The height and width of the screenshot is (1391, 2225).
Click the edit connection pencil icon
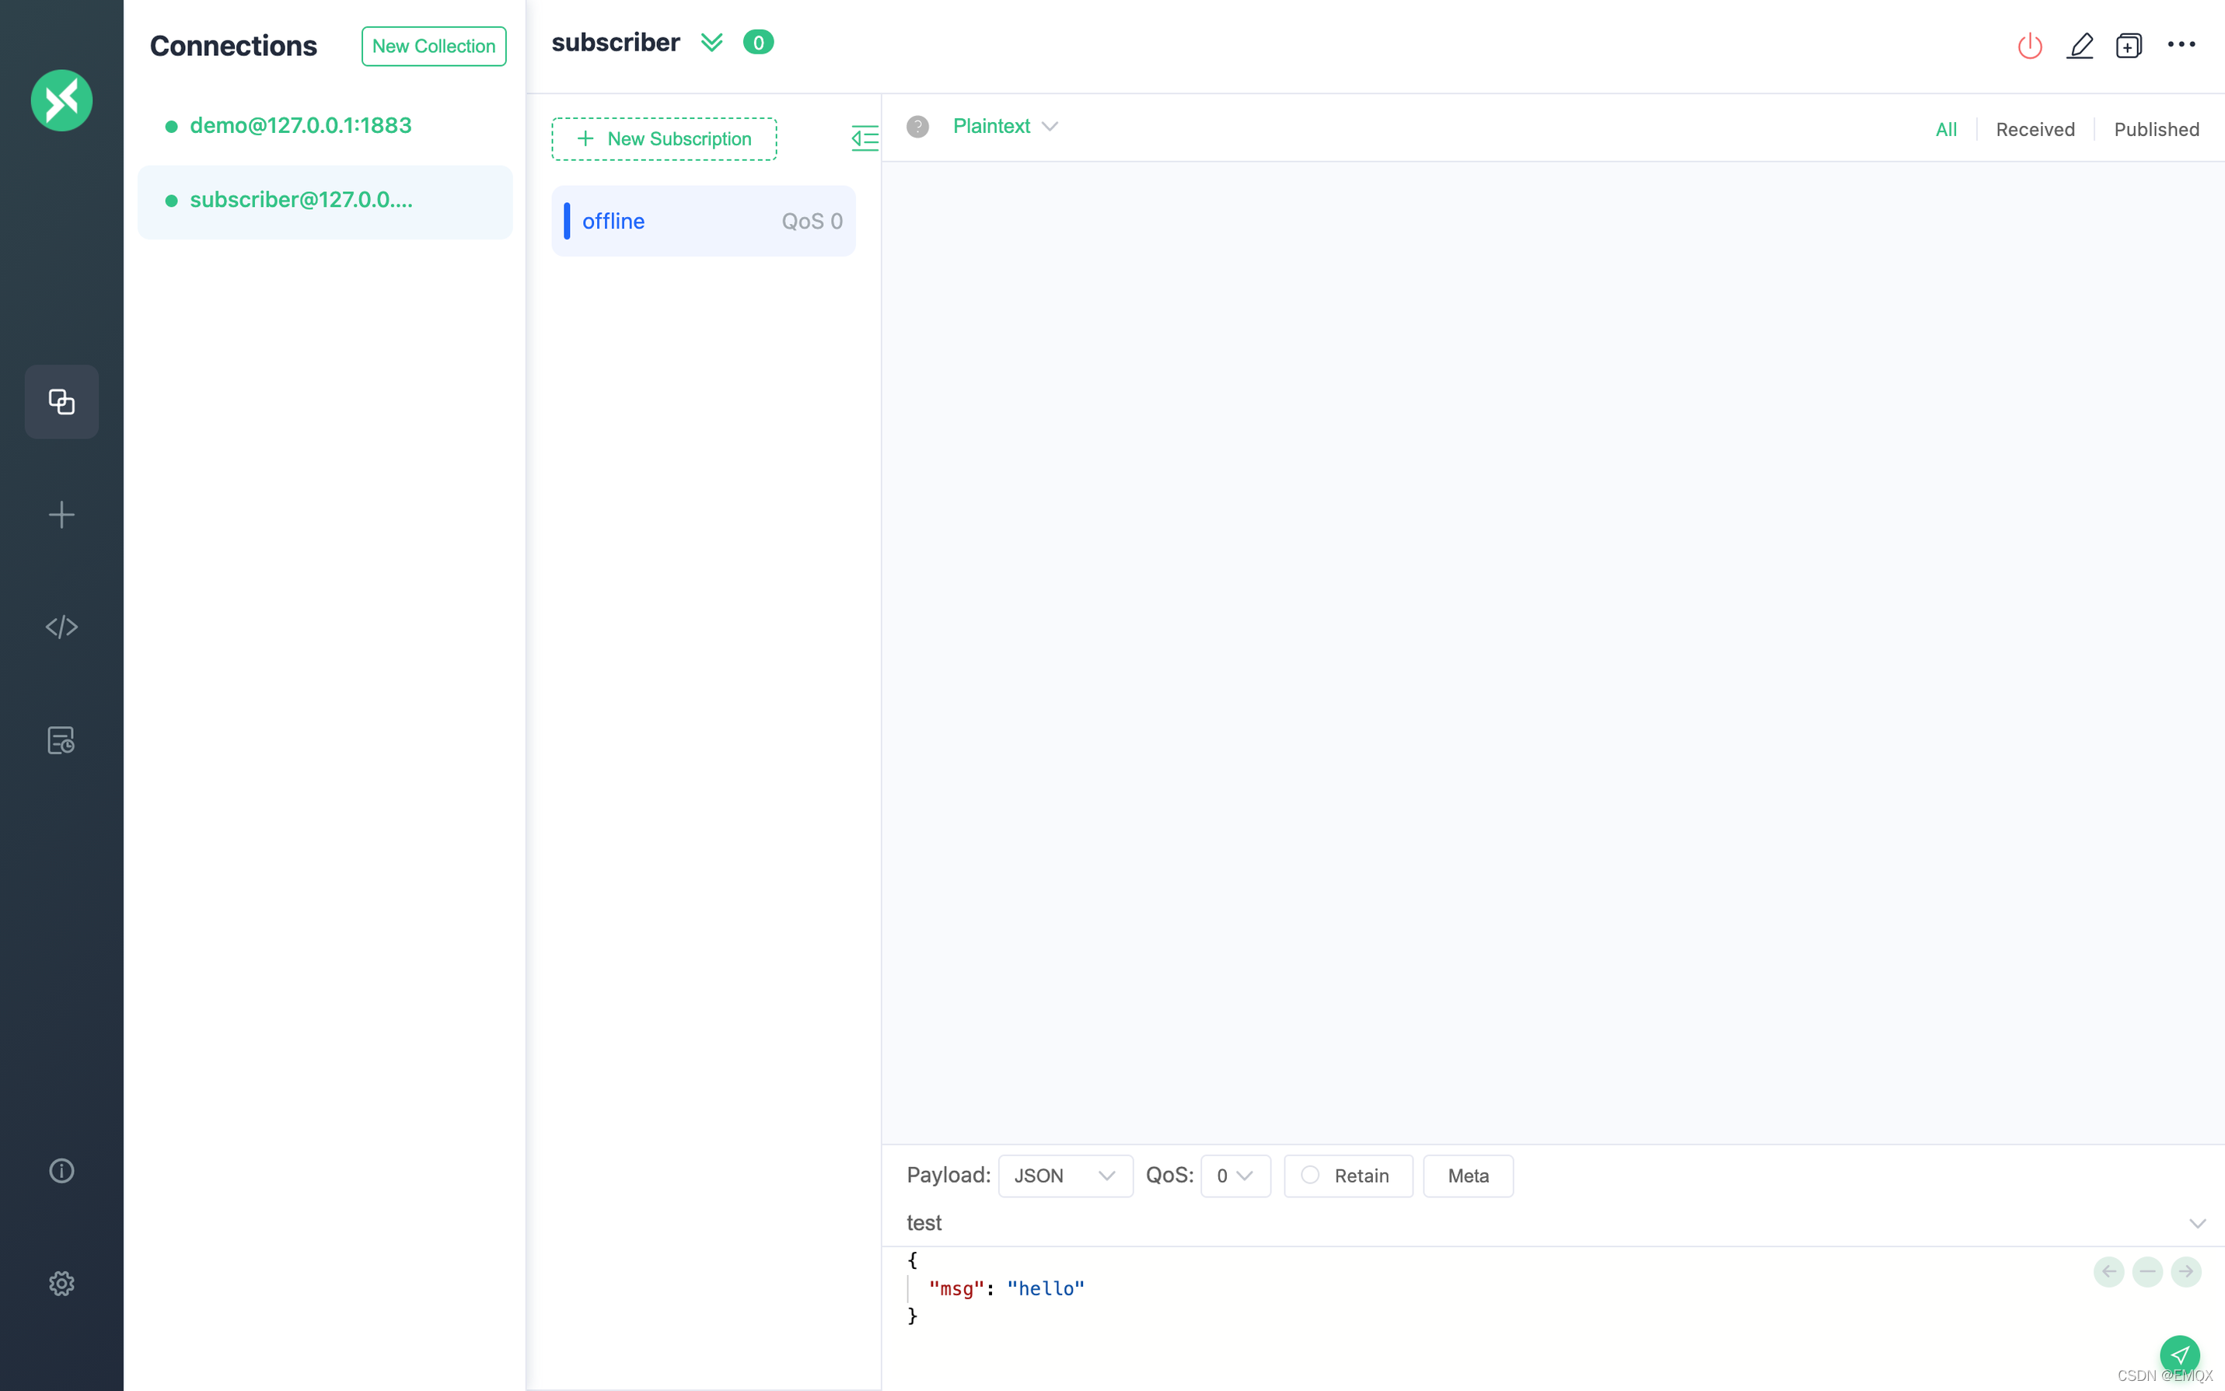click(2080, 46)
